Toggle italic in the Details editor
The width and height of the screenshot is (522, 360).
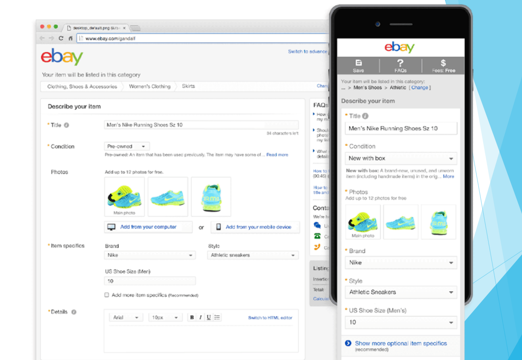pyautogui.click(x=200, y=317)
